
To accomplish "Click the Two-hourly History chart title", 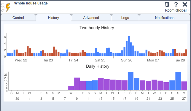I will (97, 28).
